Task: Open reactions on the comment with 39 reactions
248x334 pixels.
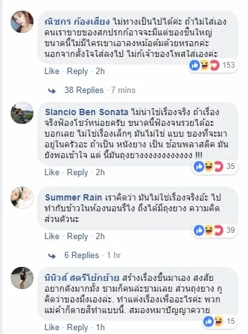Action: click(215, 230)
